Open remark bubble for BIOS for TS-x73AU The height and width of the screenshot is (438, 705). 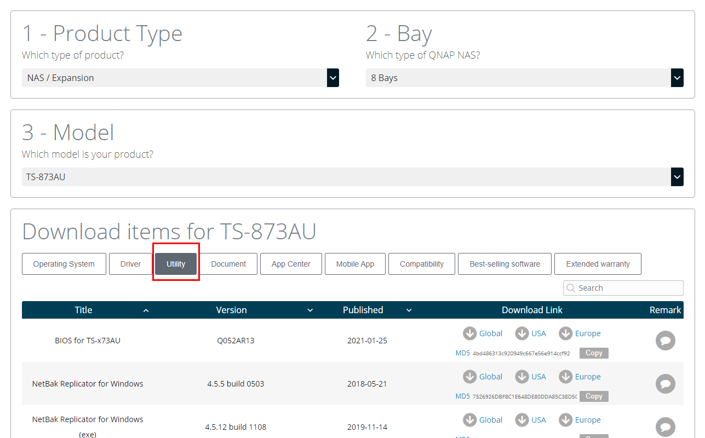tap(666, 341)
